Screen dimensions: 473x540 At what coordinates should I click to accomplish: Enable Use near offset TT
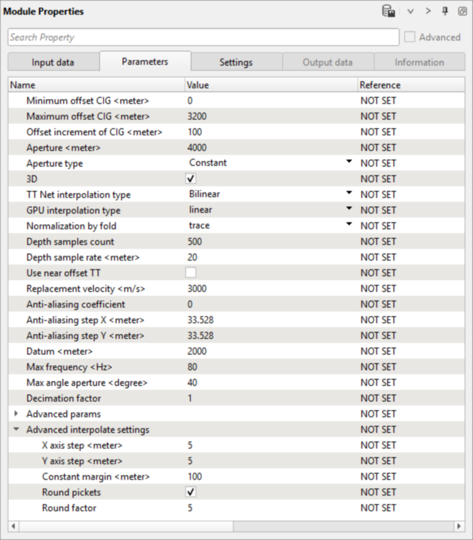pyautogui.click(x=191, y=273)
